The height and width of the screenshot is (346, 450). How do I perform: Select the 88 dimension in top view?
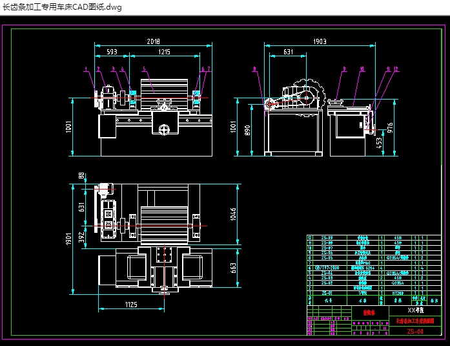click(81, 175)
